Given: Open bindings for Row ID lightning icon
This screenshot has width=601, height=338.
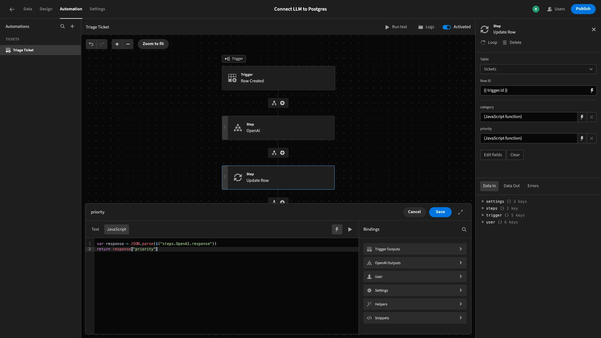Looking at the screenshot, I should pyautogui.click(x=592, y=90).
